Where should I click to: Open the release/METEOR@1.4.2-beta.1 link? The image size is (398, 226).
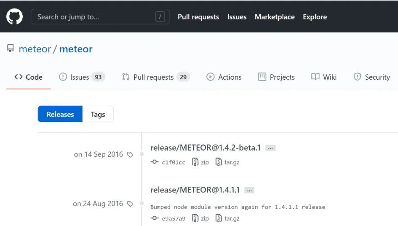(x=206, y=148)
